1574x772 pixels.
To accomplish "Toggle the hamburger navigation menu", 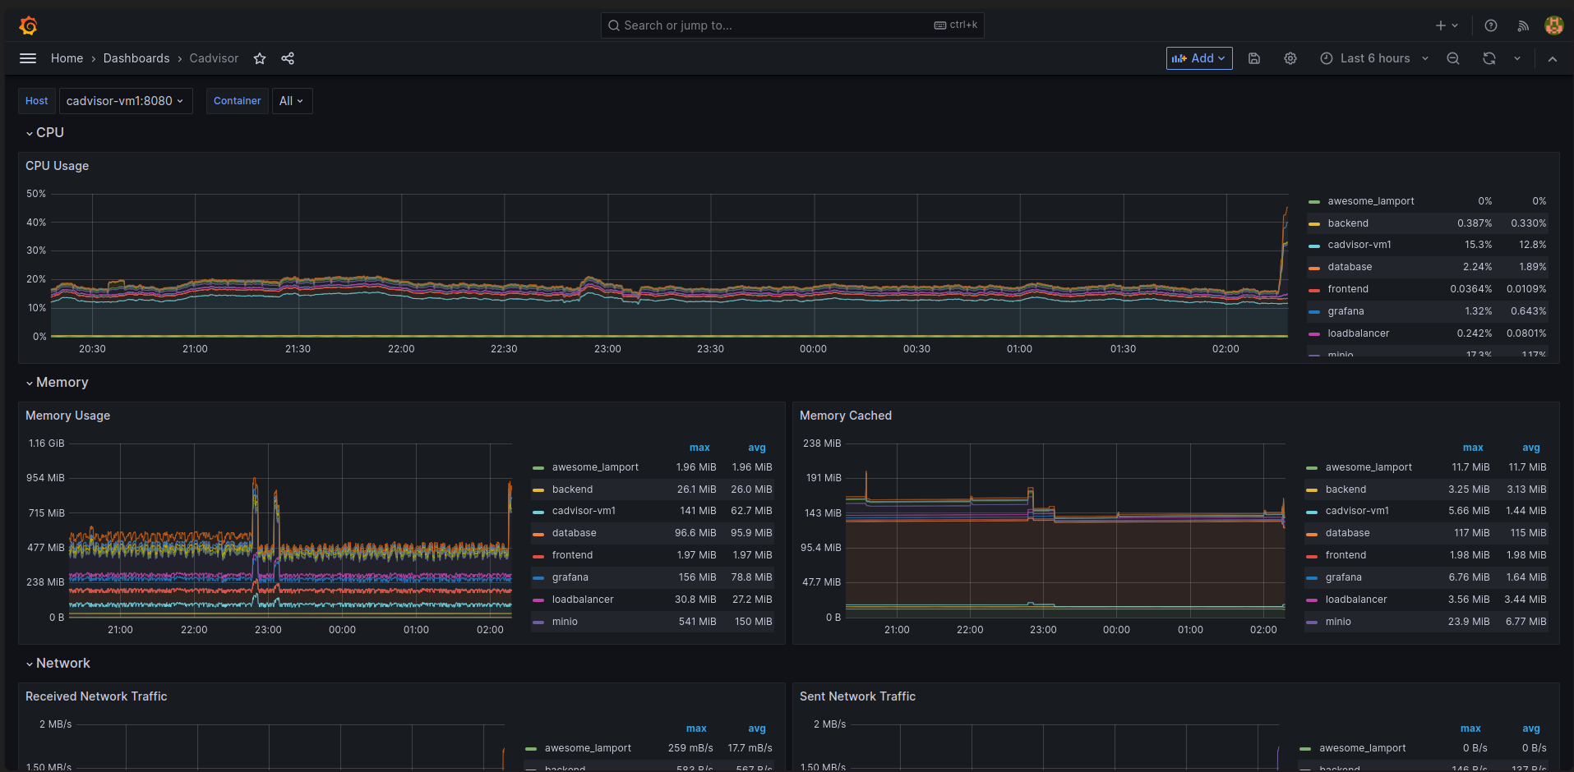I will pos(28,58).
